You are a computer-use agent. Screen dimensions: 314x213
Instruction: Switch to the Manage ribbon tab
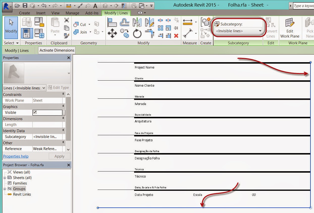coord(72,13)
